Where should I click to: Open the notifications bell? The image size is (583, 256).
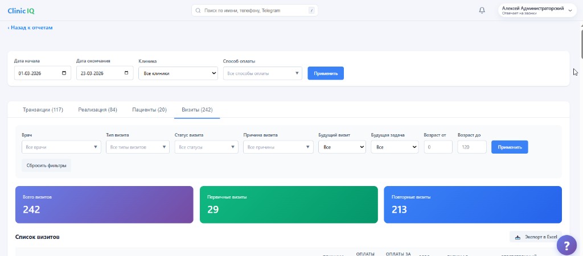click(x=482, y=10)
